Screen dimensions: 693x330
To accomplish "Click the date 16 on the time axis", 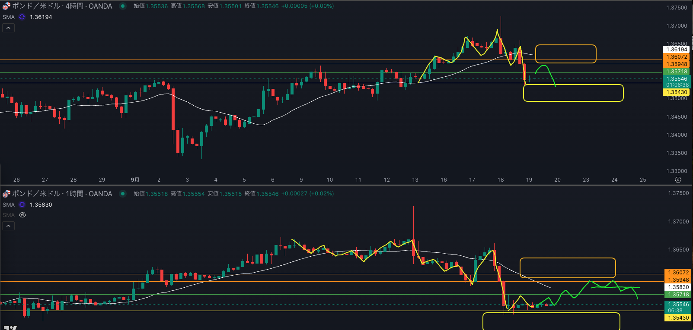I will coord(444,180).
